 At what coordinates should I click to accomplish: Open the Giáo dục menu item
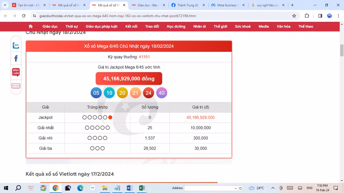(x=50, y=27)
